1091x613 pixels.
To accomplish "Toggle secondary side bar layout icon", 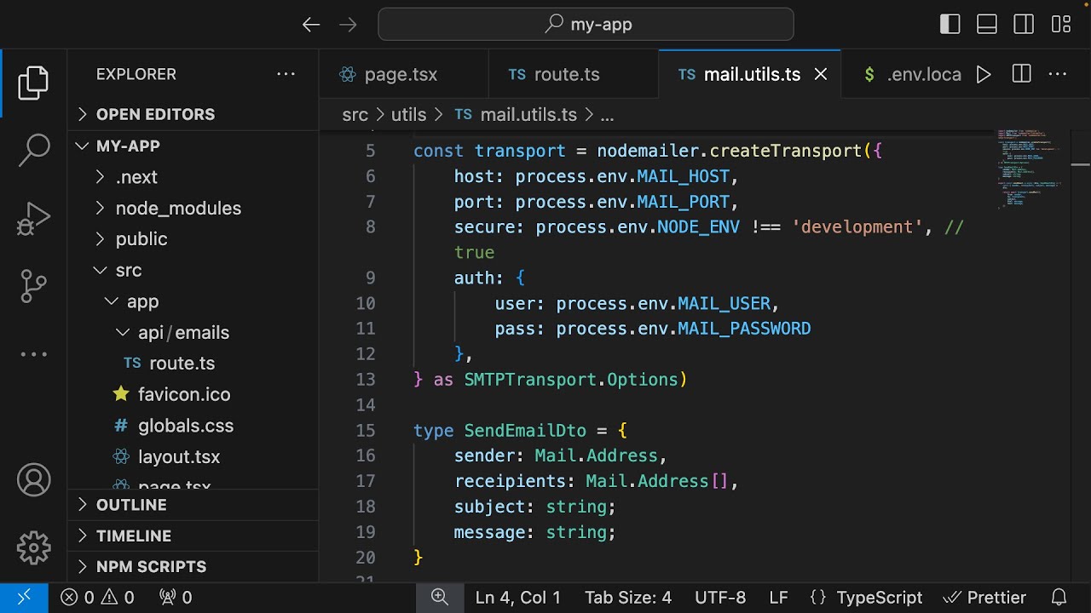I will coord(1024,25).
